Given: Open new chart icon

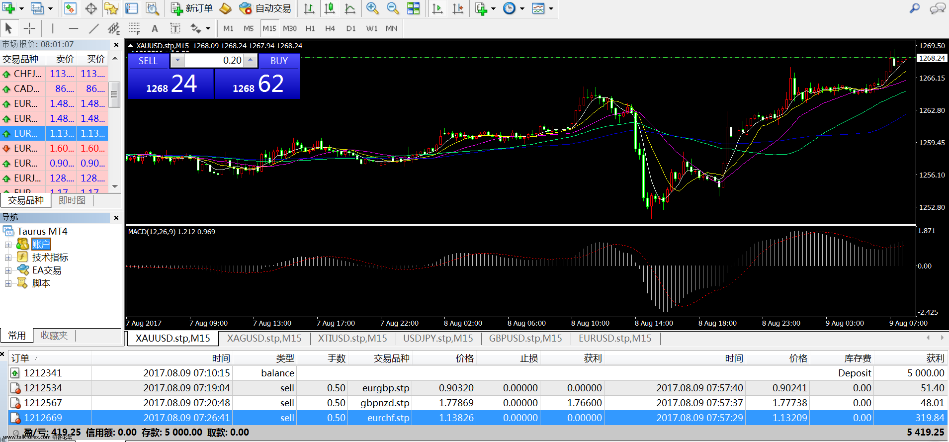Looking at the screenshot, I should [9, 8].
